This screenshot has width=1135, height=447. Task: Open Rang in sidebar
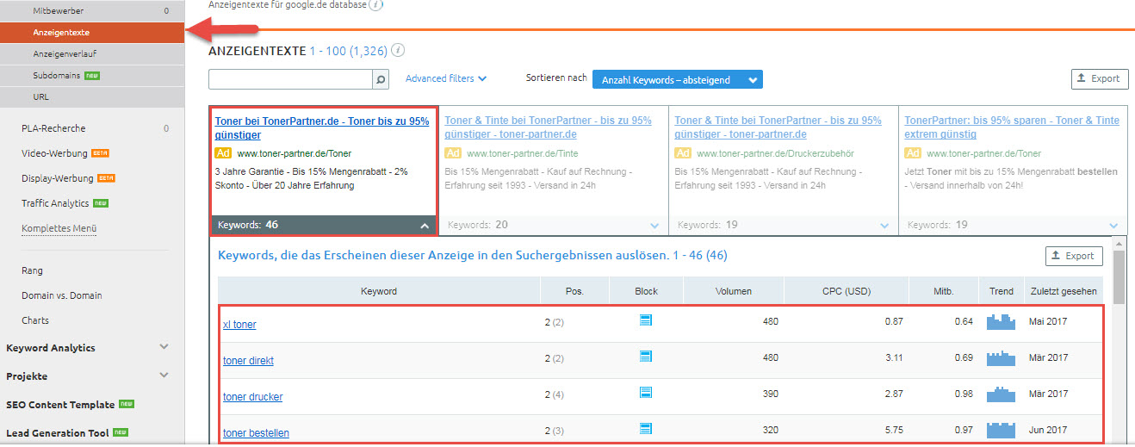[x=33, y=270]
